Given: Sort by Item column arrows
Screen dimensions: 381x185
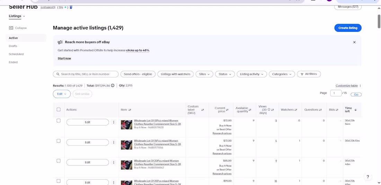Looking at the screenshot, I should pos(130,110).
